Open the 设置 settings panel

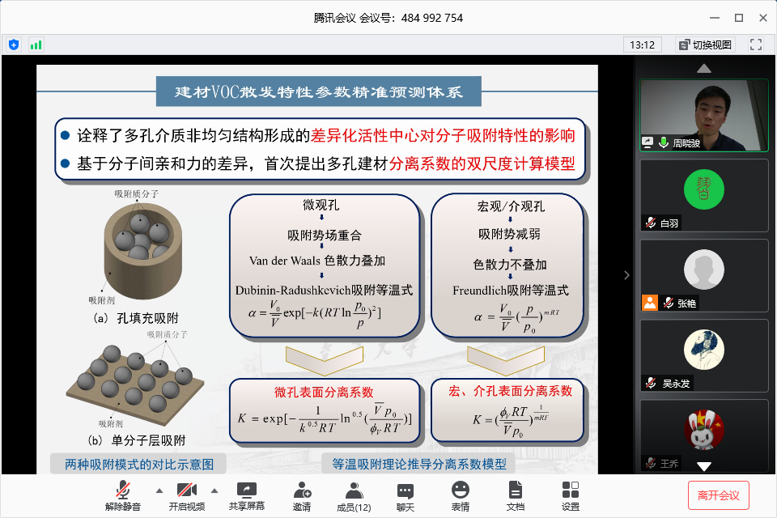[569, 495]
